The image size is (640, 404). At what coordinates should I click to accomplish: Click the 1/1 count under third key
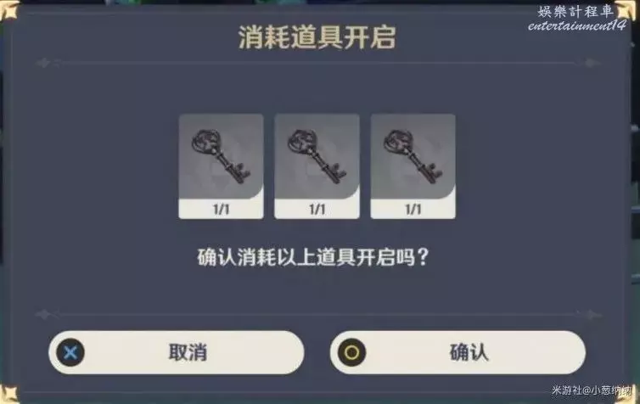coord(413,210)
